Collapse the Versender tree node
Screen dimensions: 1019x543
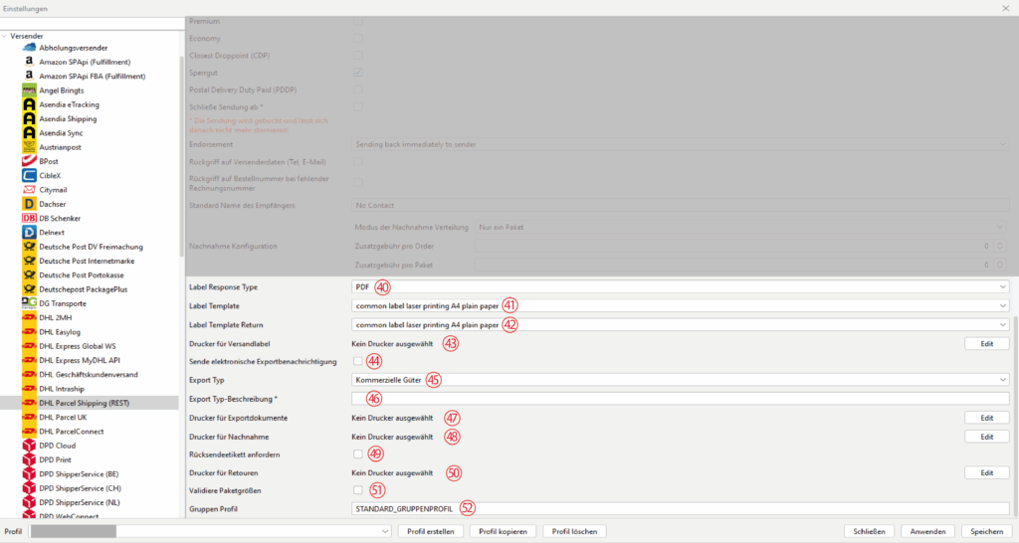coord(5,36)
